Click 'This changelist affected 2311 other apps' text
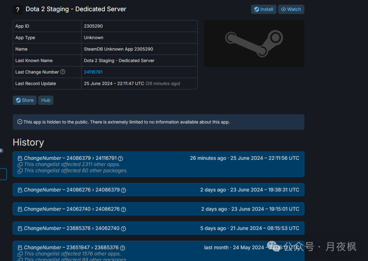This screenshot has width=368, height=261. [x=72, y=165]
